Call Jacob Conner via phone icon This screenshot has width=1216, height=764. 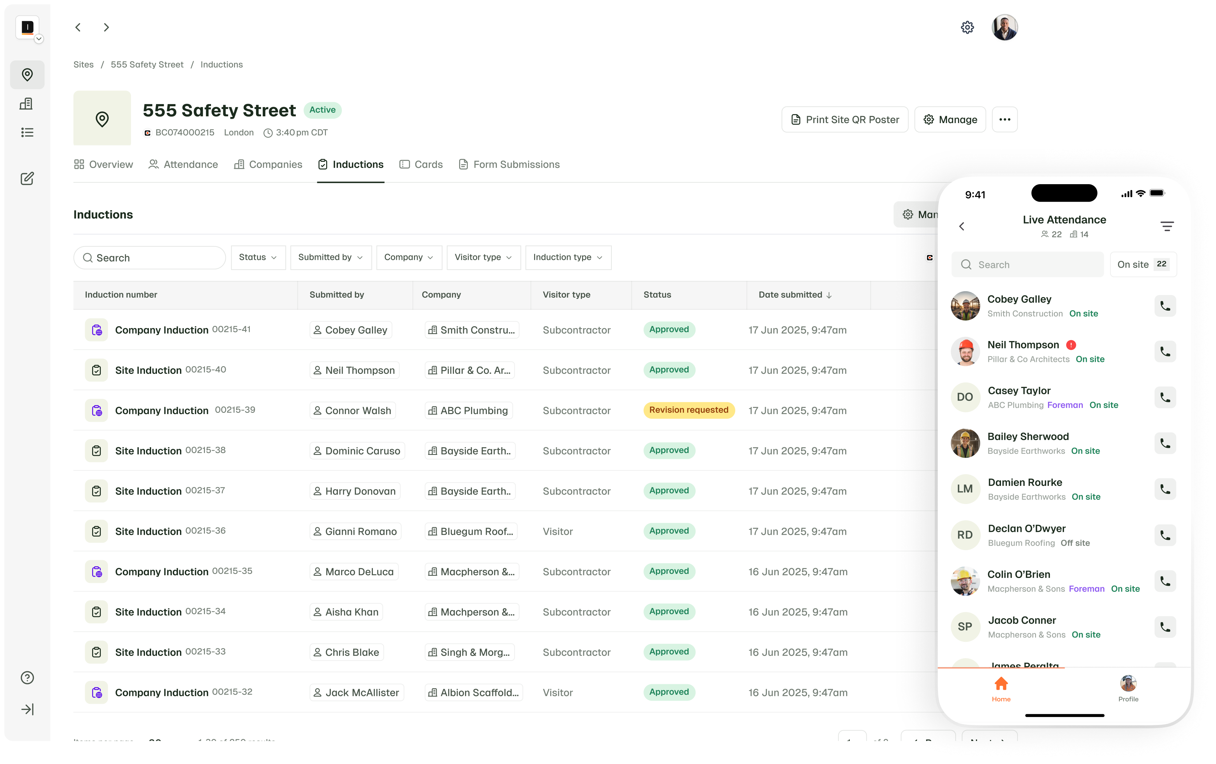1165,627
